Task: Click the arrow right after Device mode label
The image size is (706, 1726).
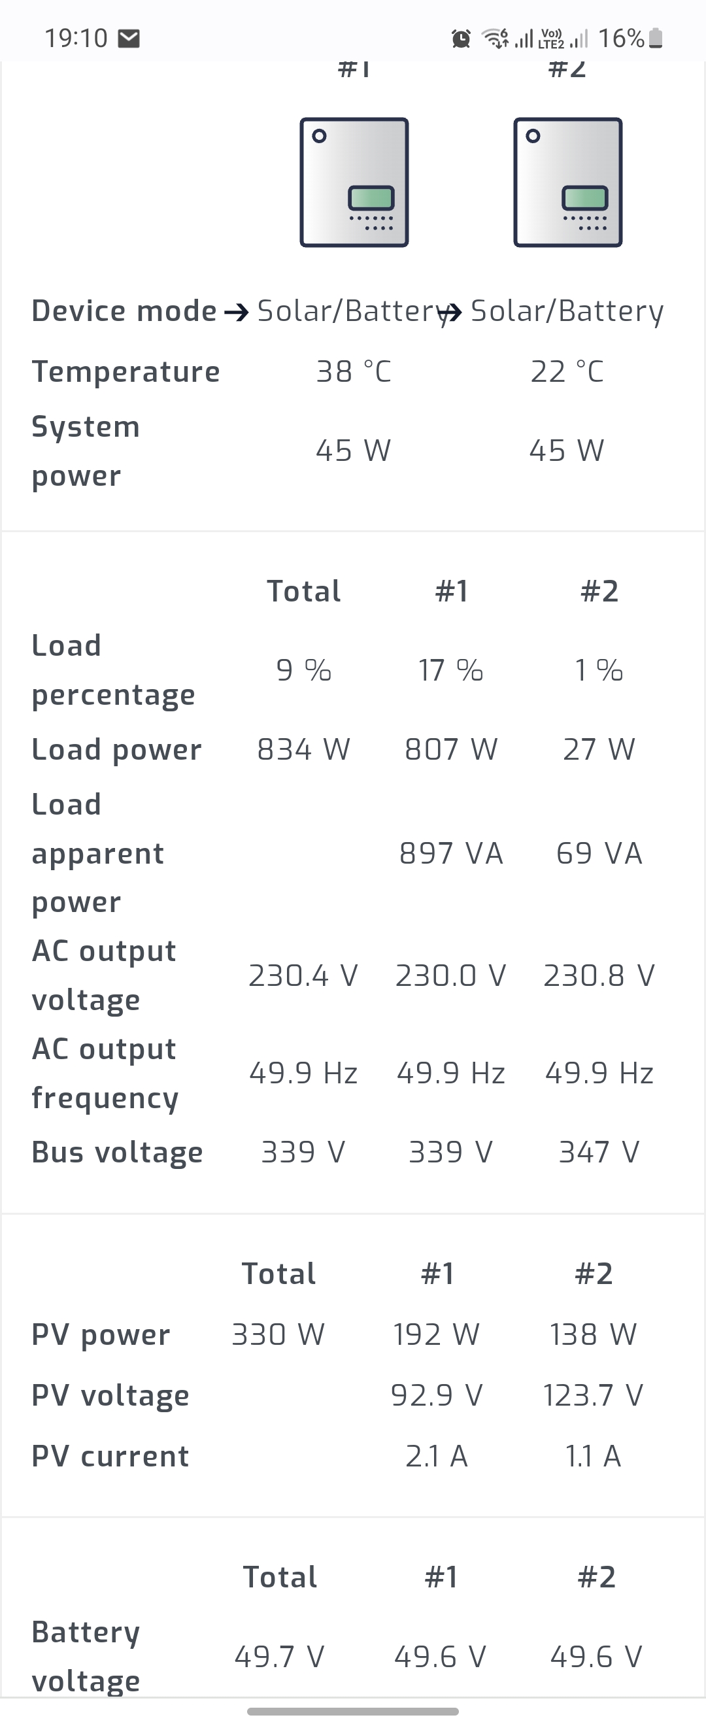Action: point(237,313)
